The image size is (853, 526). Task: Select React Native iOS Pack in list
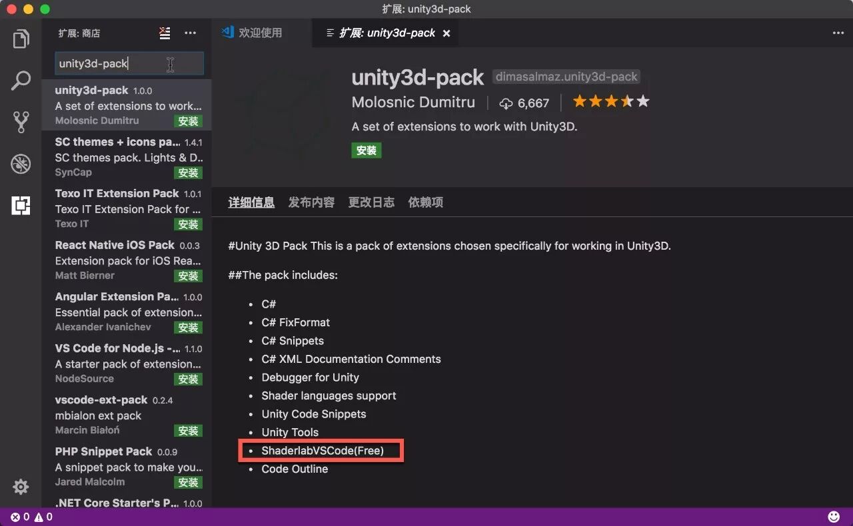pos(127,260)
